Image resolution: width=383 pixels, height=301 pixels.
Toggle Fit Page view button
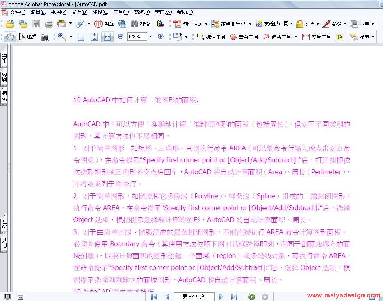(94, 37)
